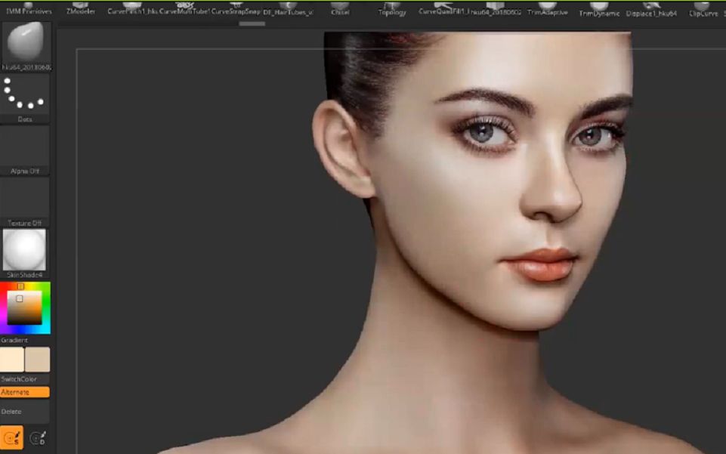Open the SkinShade4 material picker

[x=25, y=249]
